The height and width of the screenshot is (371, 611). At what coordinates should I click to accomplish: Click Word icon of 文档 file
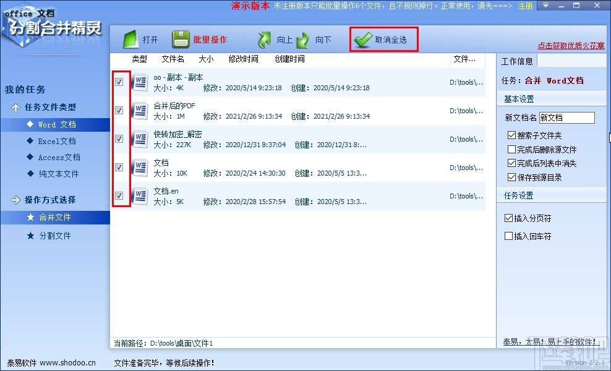(140, 168)
